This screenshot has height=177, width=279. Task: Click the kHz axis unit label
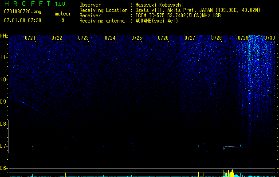click(x=4, y=36)
